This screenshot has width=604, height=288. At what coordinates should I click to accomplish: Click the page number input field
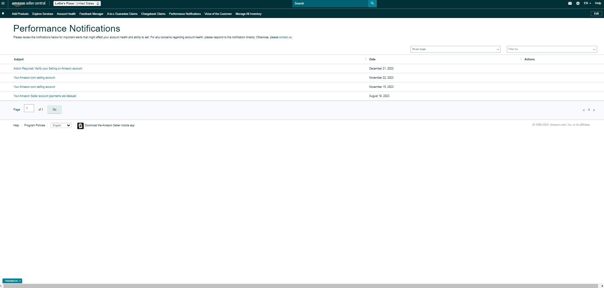point(29,108)
